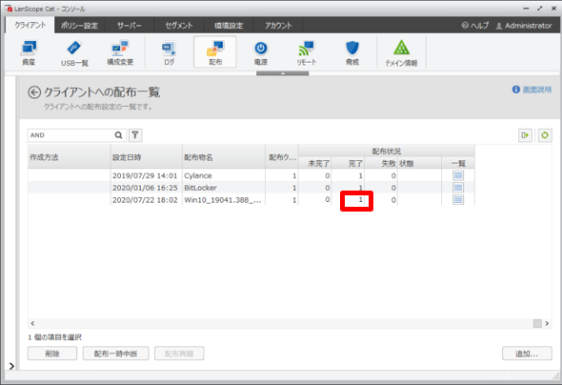Maximize the LanScope Cat window
The width and height of the screenshot is (562, 385).
pos(540,9)
